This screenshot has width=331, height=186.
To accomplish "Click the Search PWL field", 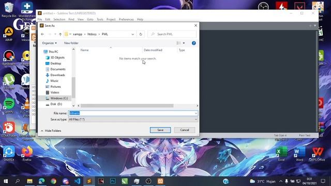I will pyautogui.click(x=172, y=34).
